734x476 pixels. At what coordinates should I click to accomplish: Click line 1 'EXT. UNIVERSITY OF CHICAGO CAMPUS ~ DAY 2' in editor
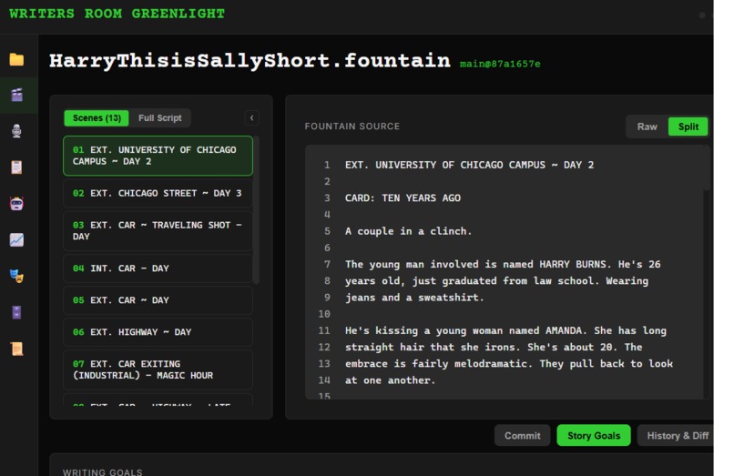[469, 165]
